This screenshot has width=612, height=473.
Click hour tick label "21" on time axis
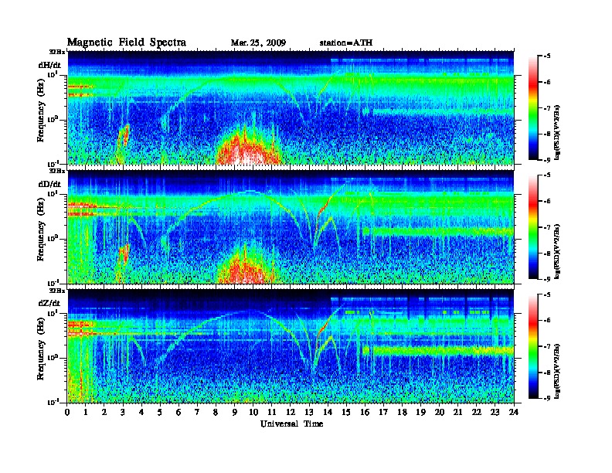457,413
